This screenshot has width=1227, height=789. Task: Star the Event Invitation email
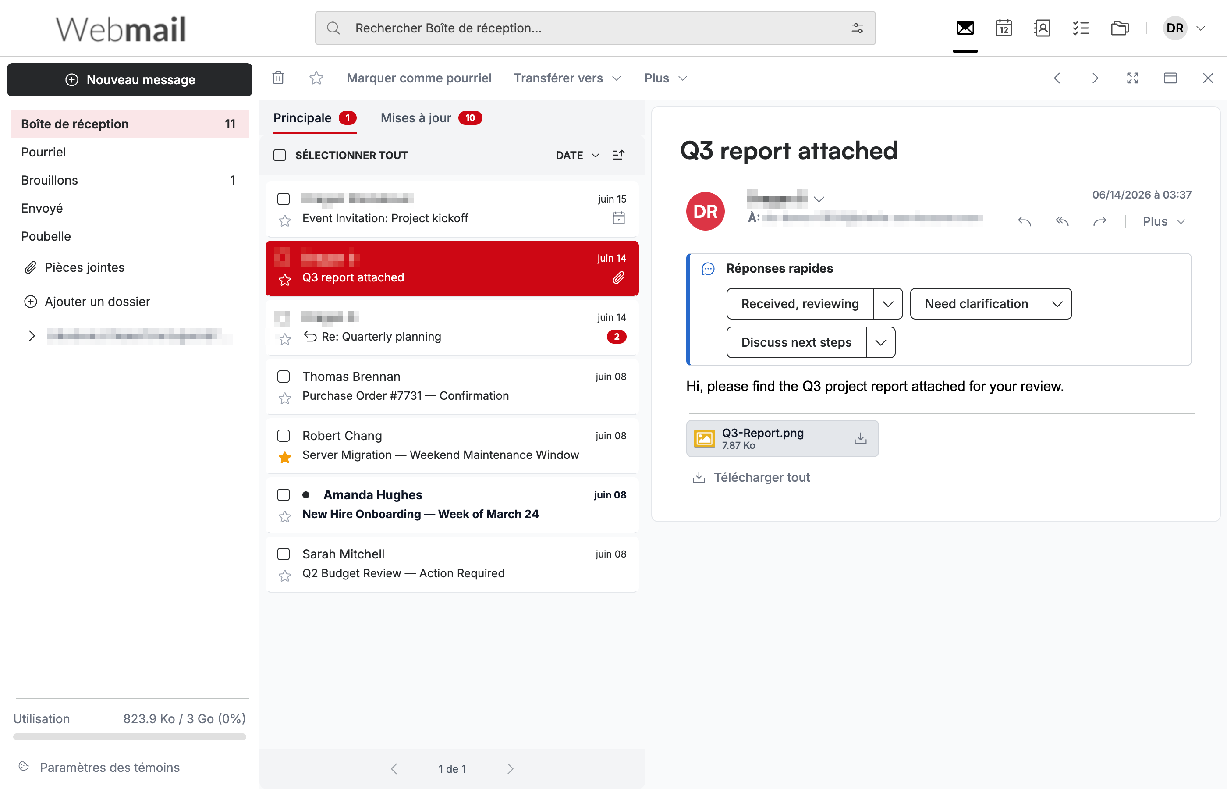coord(285,221)
